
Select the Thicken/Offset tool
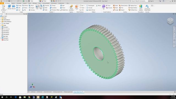click(x=55, y=10)
